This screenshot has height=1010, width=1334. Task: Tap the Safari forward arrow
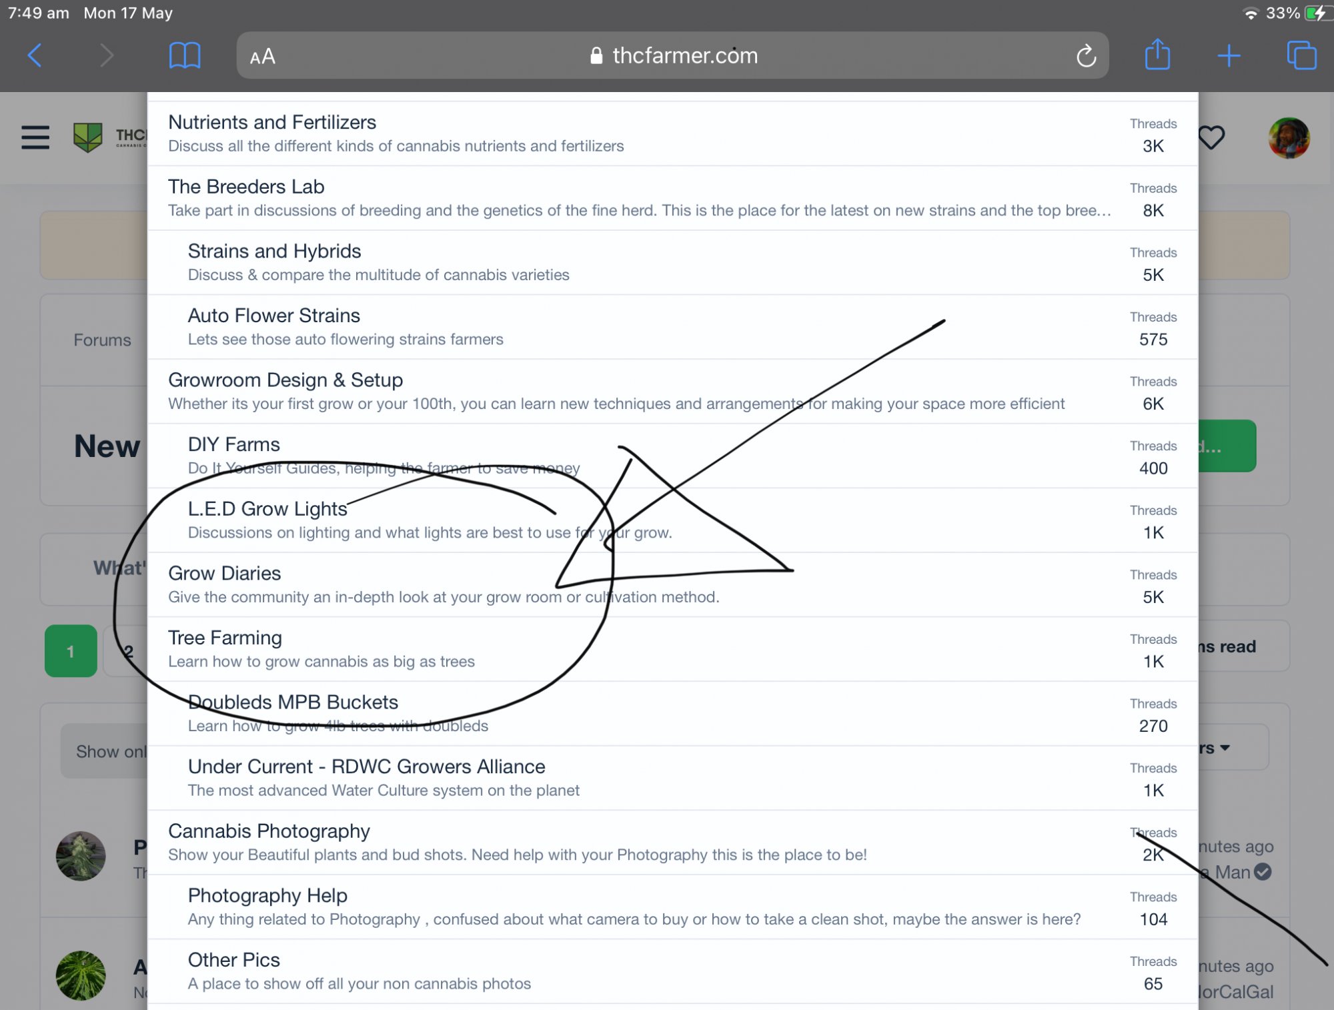point(107,55)
